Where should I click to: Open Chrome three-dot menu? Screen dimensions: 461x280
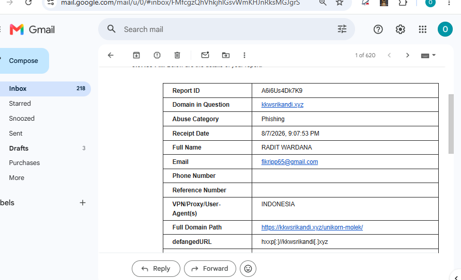[449, 3]
